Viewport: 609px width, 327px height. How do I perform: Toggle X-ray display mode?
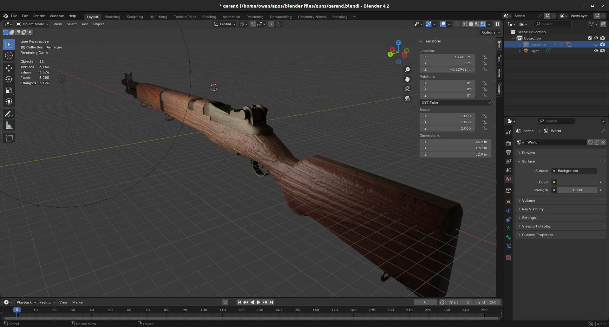click(x=457, y=24)
